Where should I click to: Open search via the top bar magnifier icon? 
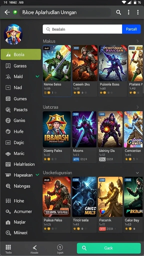click(x=118, y=12)
